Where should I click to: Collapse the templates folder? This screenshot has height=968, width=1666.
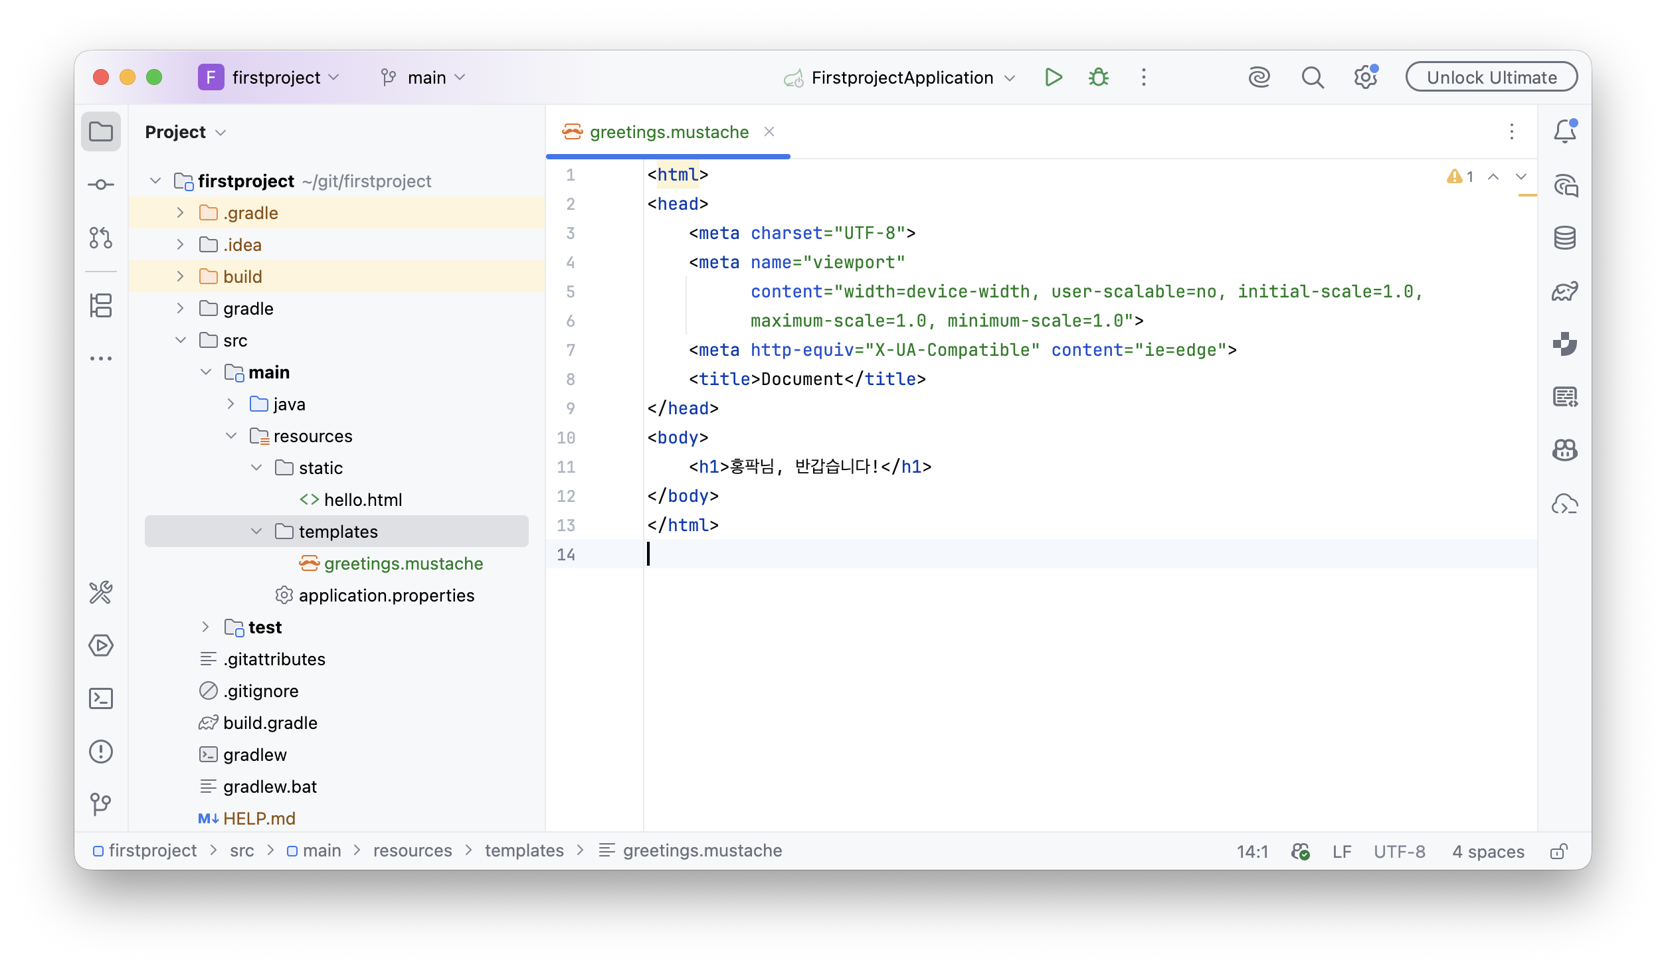tap(256, 532)
